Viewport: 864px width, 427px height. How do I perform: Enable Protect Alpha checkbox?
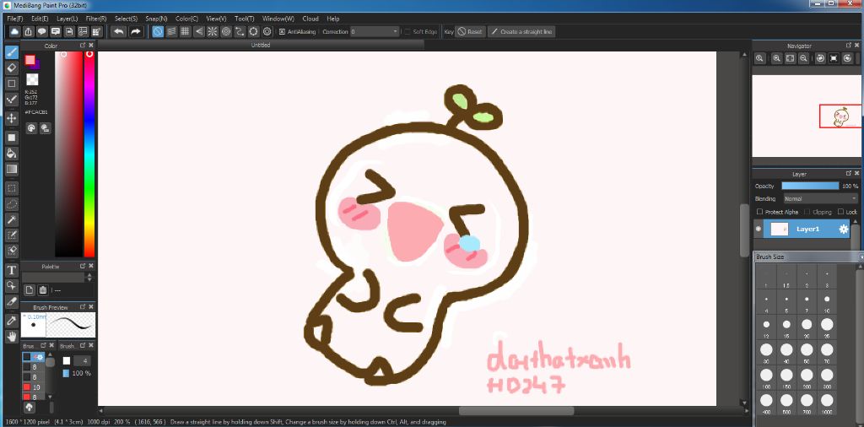click(760, 212)
